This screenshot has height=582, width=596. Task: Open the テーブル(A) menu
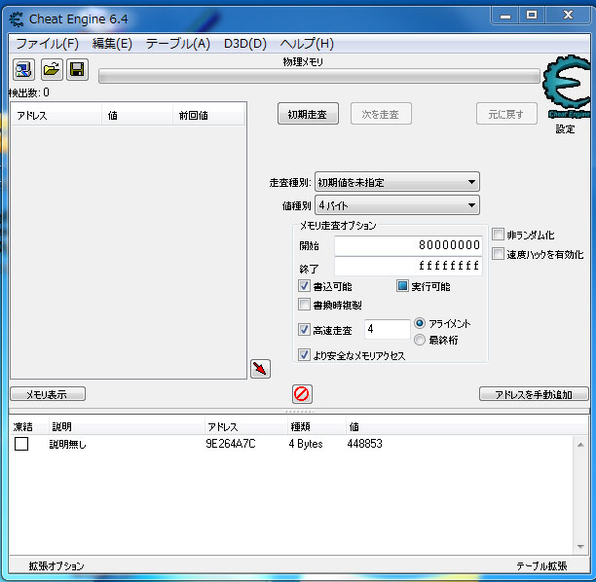pos(178,44)
